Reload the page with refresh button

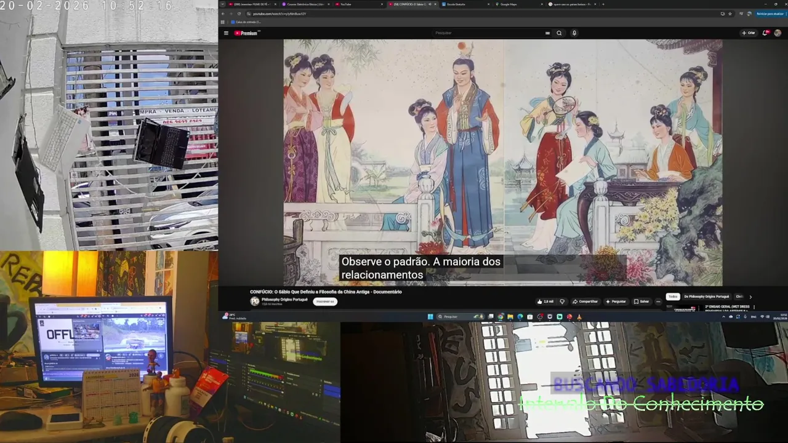click(239, 14)
